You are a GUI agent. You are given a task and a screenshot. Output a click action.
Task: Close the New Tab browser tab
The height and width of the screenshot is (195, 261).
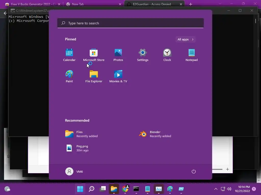tap(120, 4)
